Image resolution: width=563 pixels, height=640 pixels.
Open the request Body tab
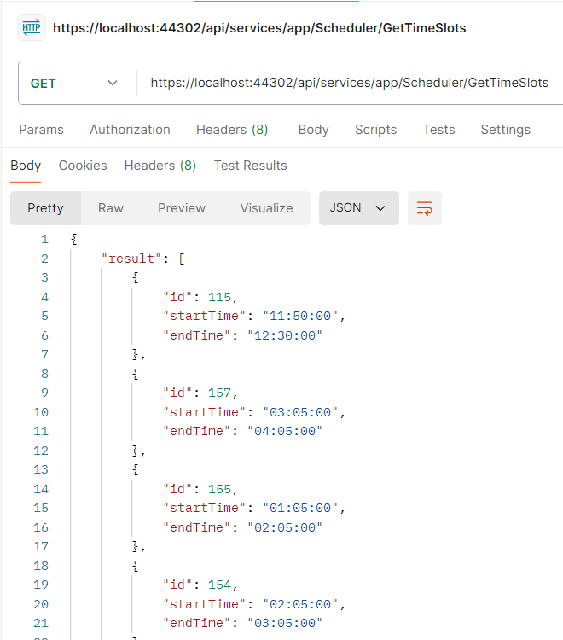pyautogui.click(x=313, y=130)
